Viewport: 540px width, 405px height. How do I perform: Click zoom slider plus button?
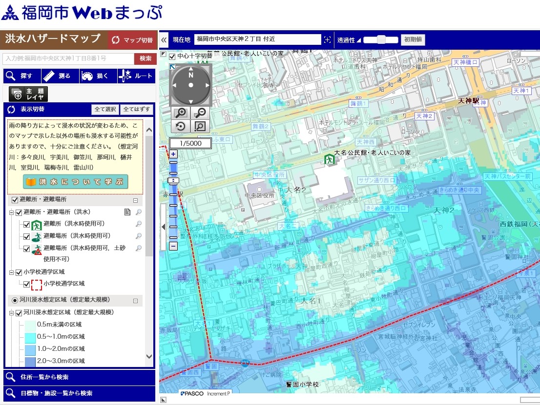173,154
